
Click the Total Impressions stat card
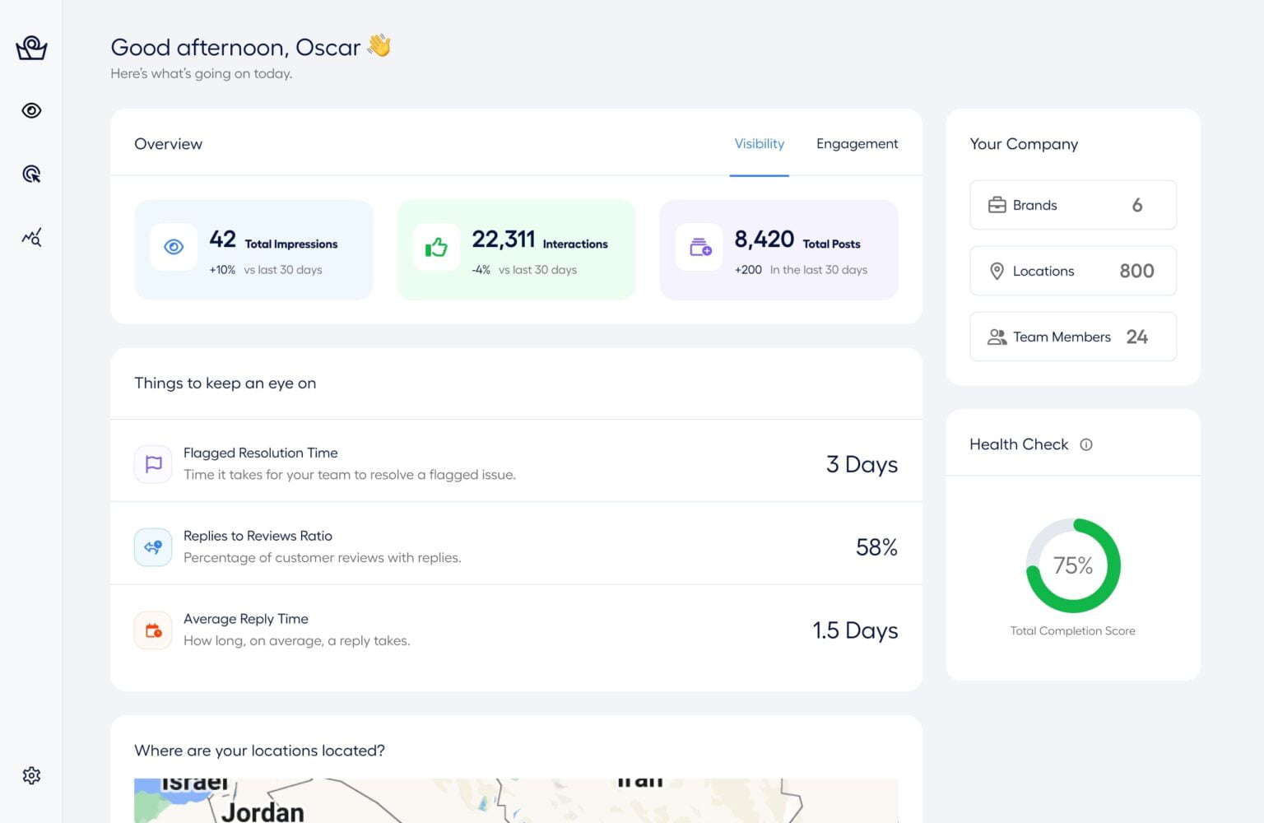(x=253, y=249)
